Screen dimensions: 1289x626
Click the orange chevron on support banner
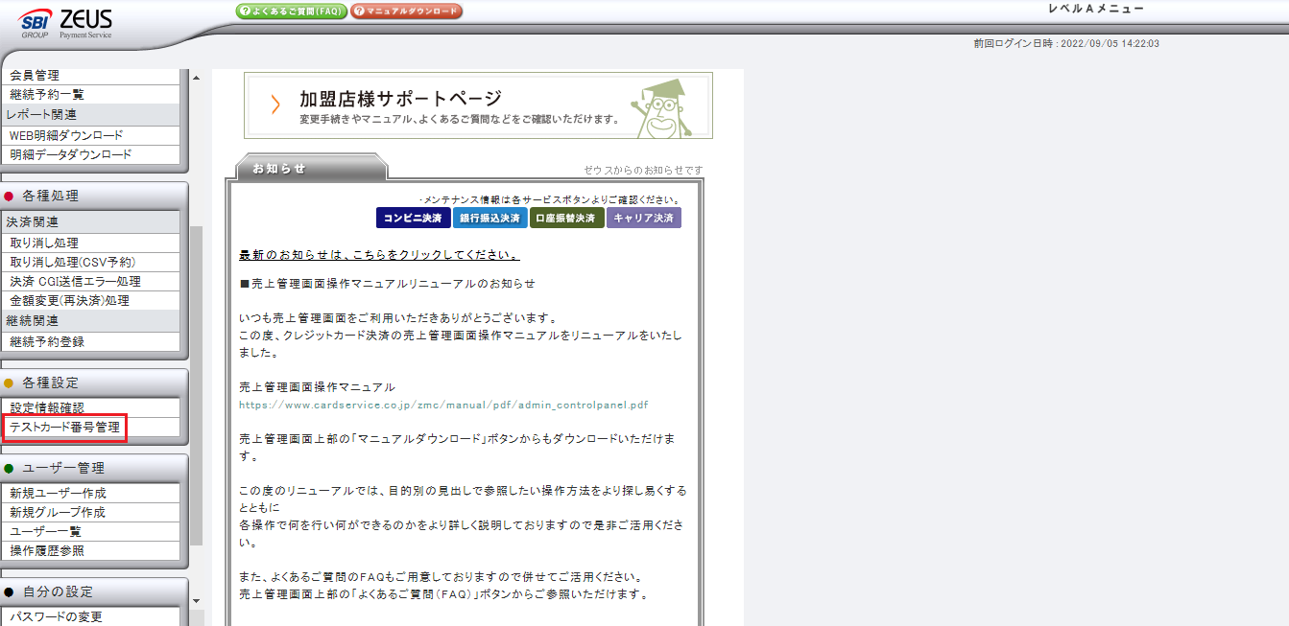pyautogui.click(x=275, y=104)
